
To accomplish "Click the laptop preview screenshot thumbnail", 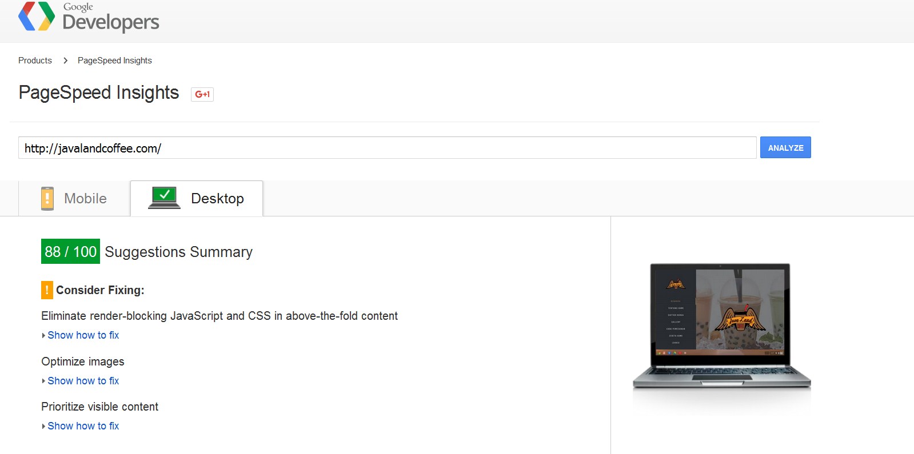I will tap(721, 326).
